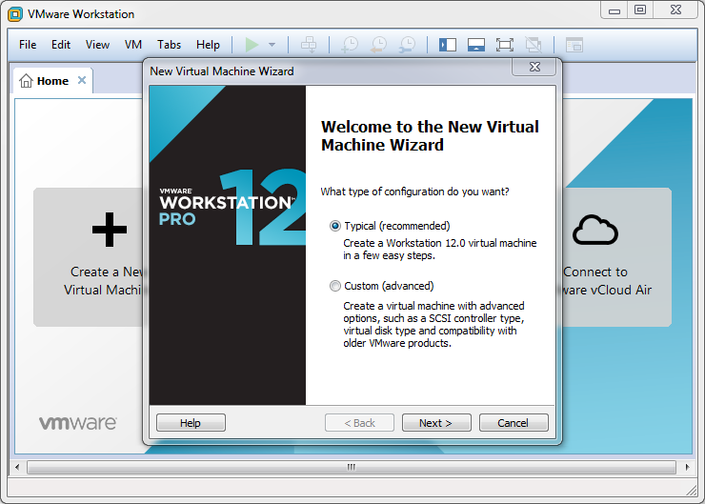Viewport: 705px width, 504px height.
Task: Minimize the VMware Workstation window
Action: 614,10
